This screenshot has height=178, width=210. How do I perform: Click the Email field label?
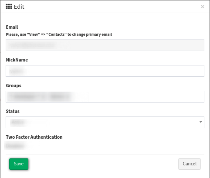12,27
